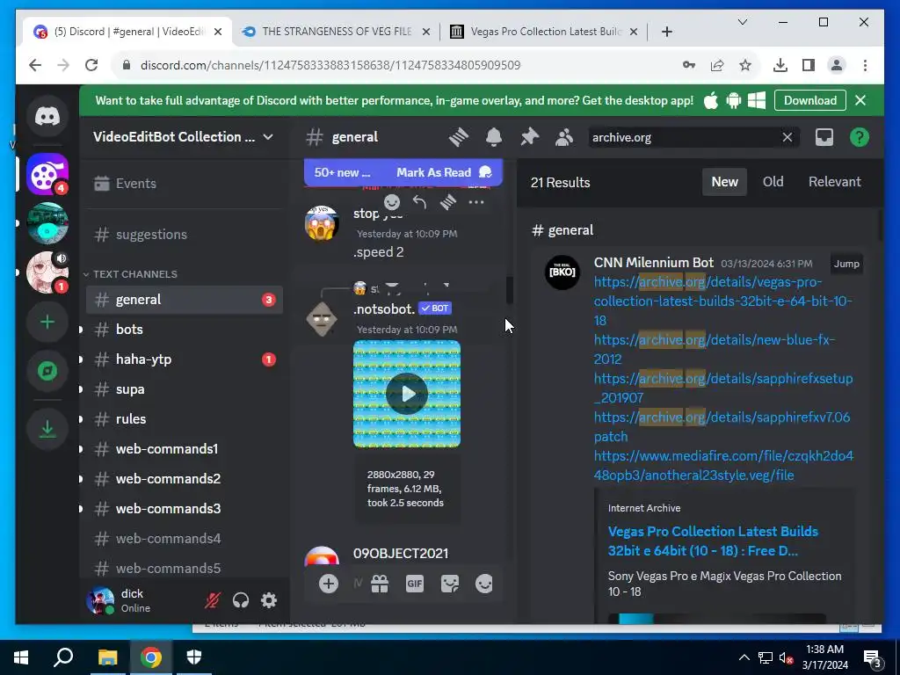900x675 pixels.
Task: Bookmark this page star icon
Action: click(745, 65)
